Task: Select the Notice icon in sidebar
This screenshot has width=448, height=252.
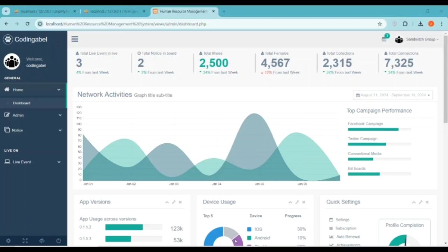Action: (x=7, y=130)
